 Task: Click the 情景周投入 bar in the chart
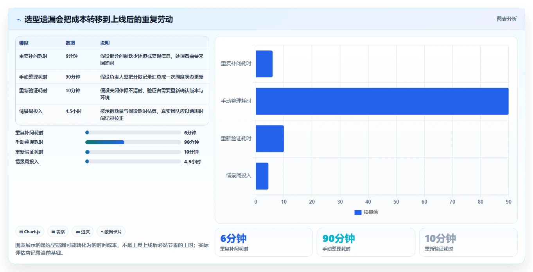pyautogui.click(x=262, y=176)
